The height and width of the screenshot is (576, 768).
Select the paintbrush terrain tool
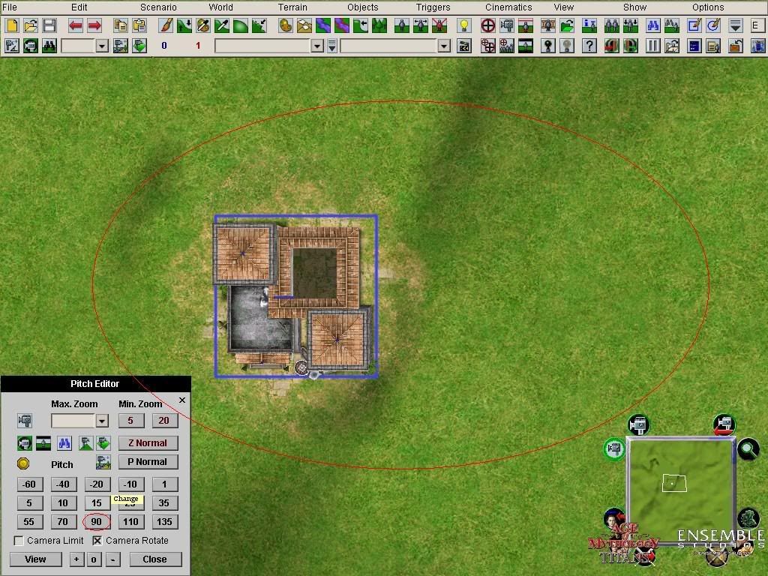[x=166, y=25]
